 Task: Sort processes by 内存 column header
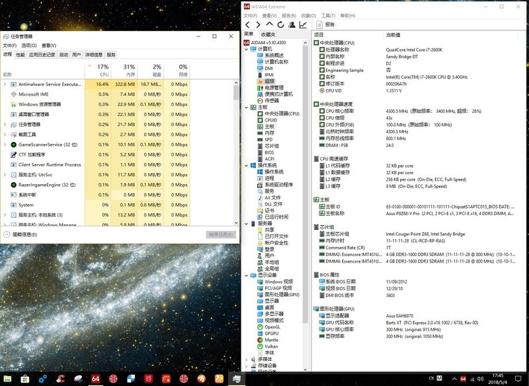124,71
